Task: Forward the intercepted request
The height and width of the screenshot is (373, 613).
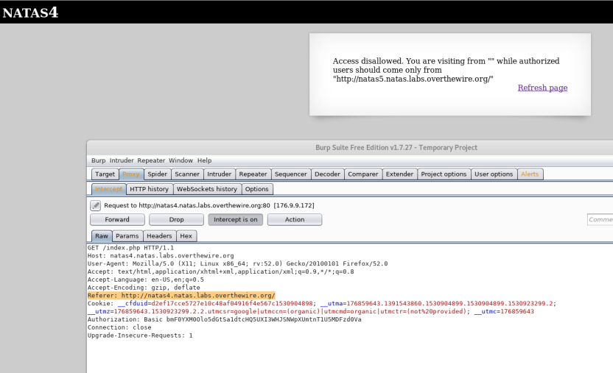Action: pos(117,220)
